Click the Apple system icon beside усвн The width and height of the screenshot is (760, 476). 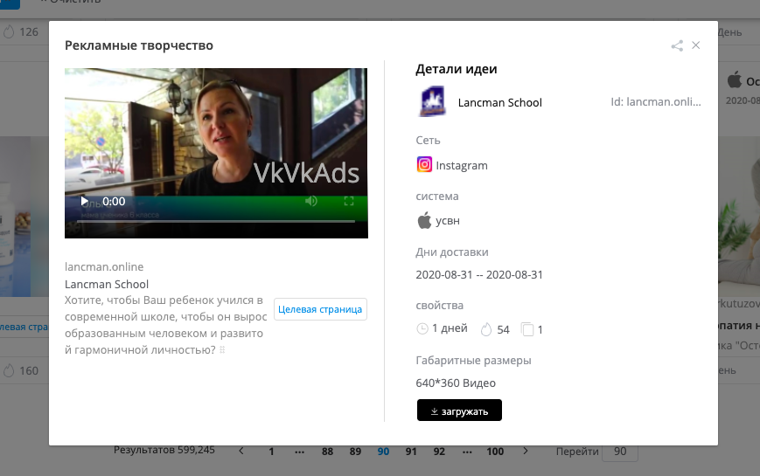click(424, 220)
